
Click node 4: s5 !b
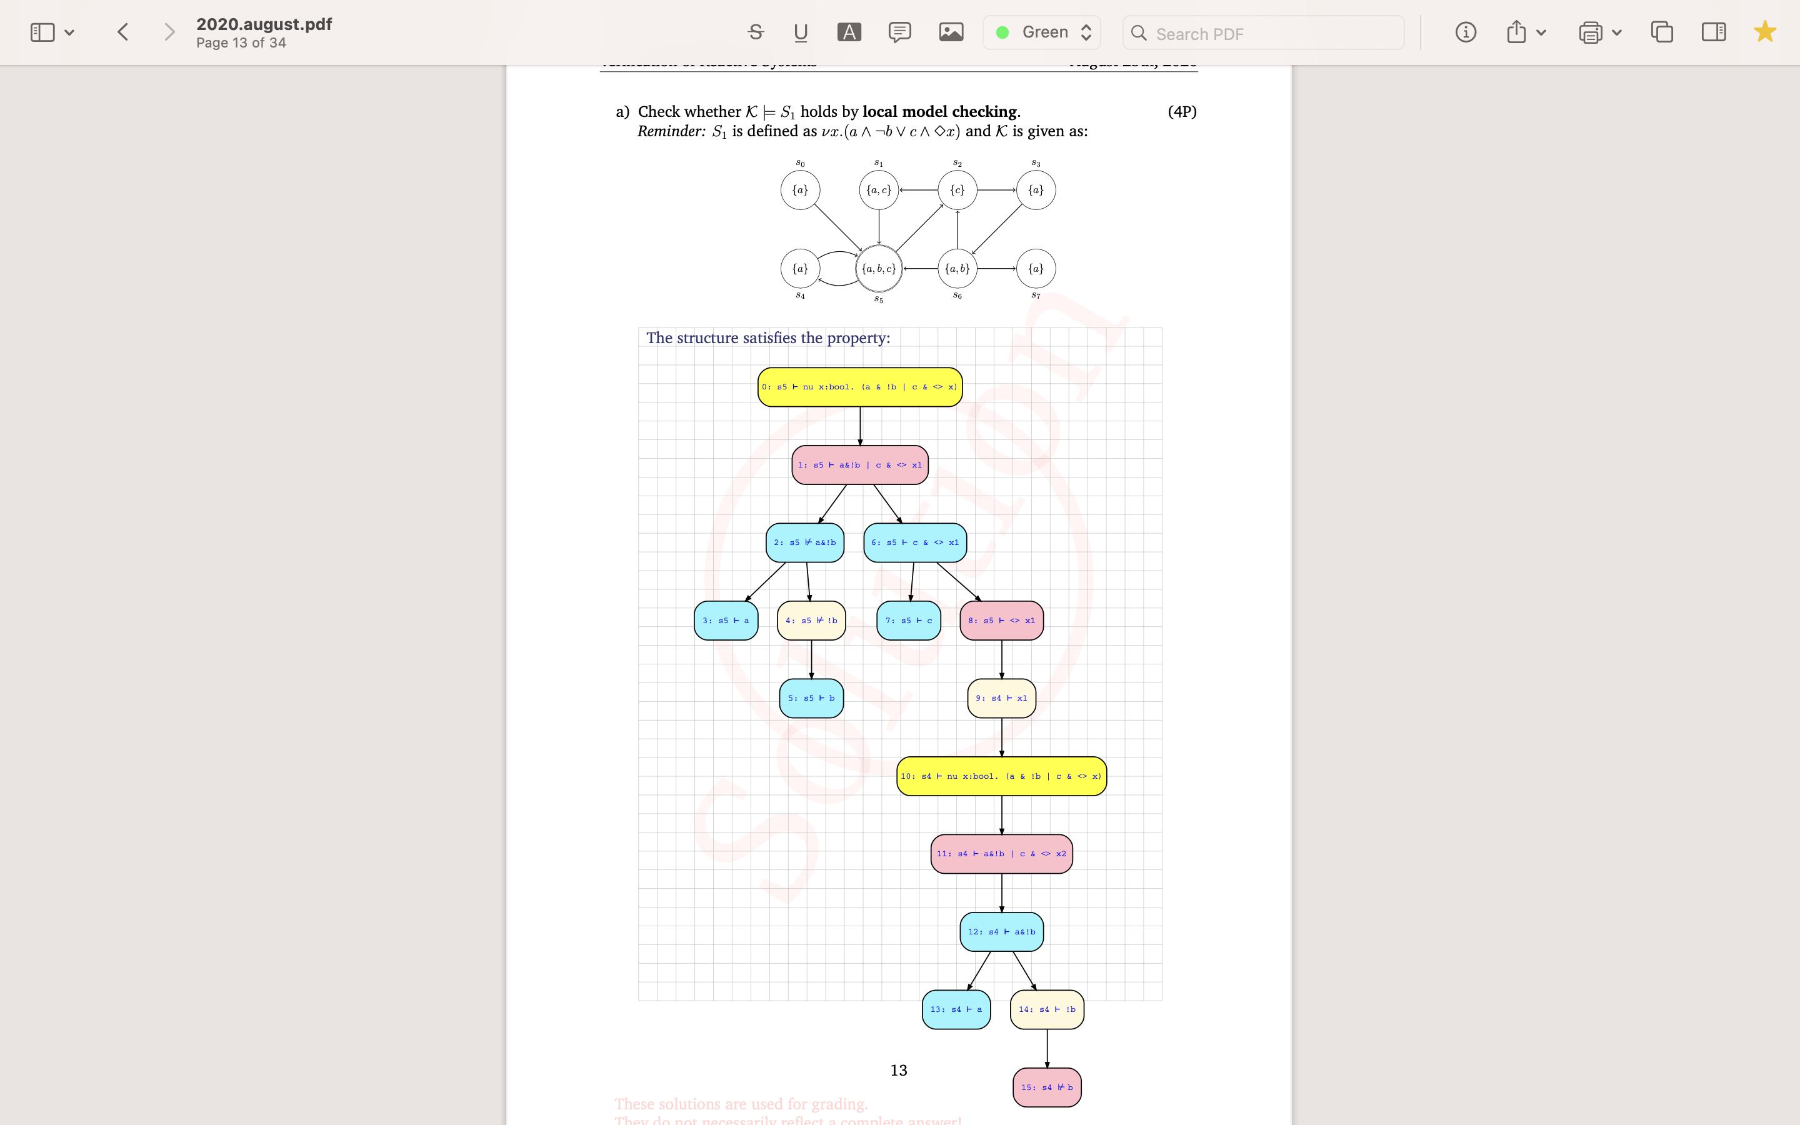(x=811, y=621)
